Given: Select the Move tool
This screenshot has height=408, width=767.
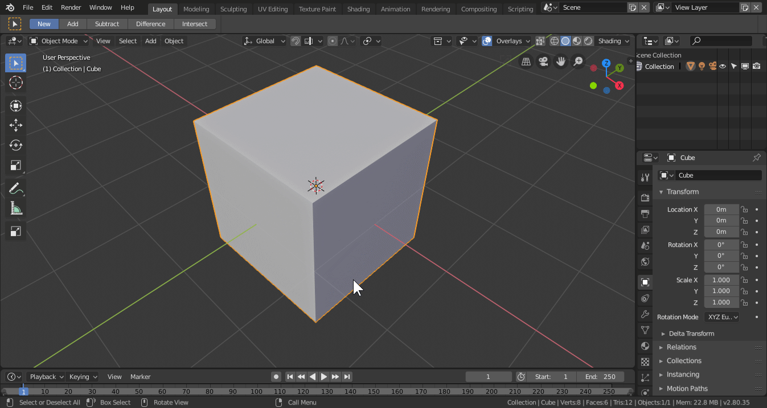Looking at the screenshot, I should (16, 125).
